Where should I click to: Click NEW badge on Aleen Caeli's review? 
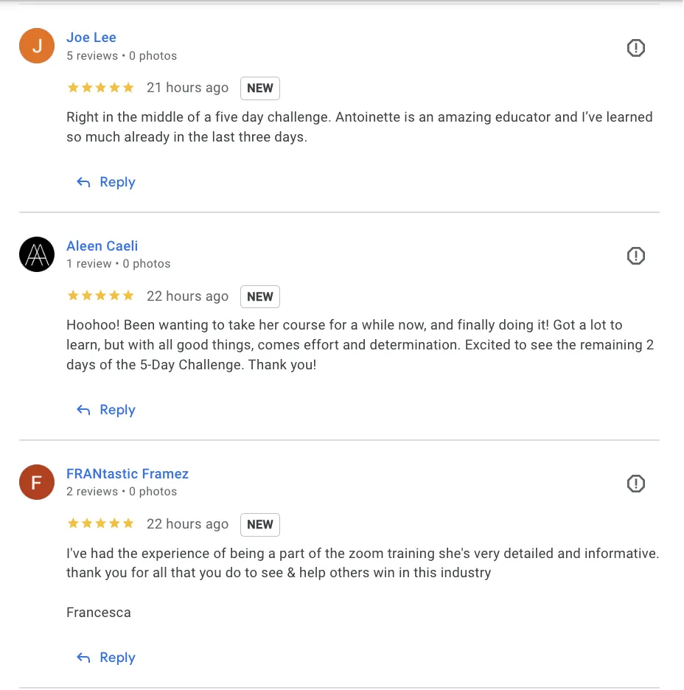click(259, 297)
